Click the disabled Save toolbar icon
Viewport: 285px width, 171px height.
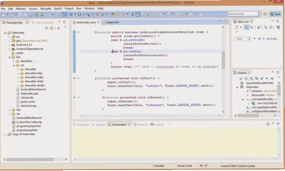click(20, 15)
